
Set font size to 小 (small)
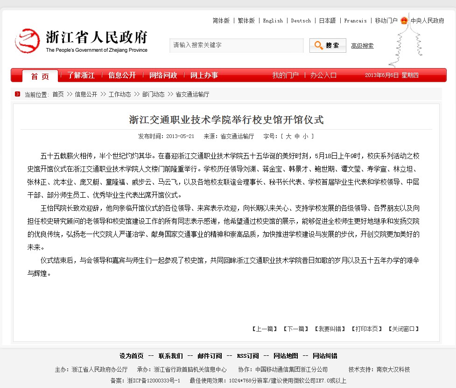[x=305, y=136]
